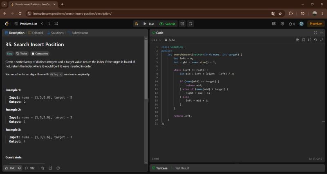This screenshot has width=327, height=174.
Task: Star this problem as favorite
Action: (43, 168)
